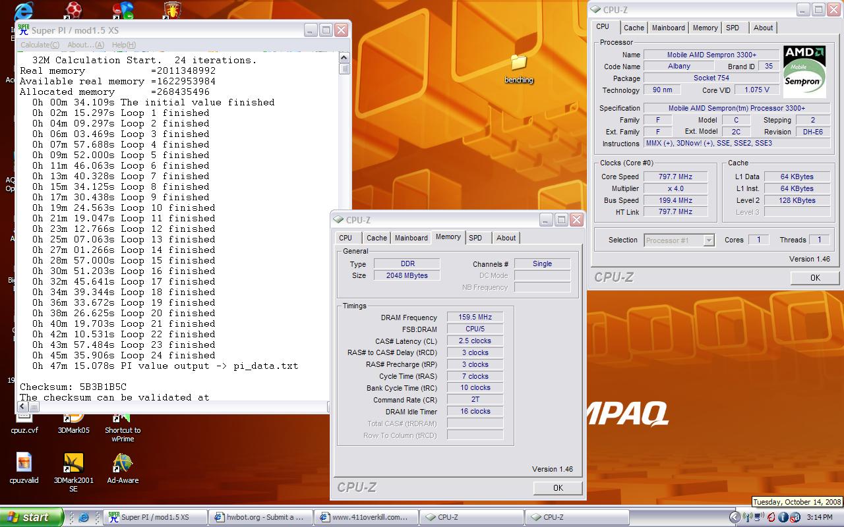This screenshot has width=844, height=527.
Task: Click the Mobile AMD Sempron 3300+ name field
Action: (711, 55)
